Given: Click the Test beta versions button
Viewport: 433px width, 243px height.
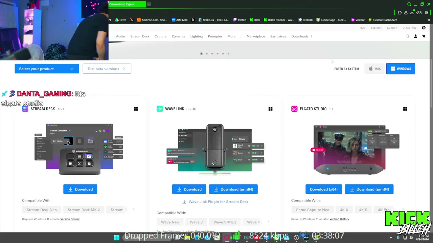Looking at the screenshot, I should pyautogui.click(x=107, y=69).
